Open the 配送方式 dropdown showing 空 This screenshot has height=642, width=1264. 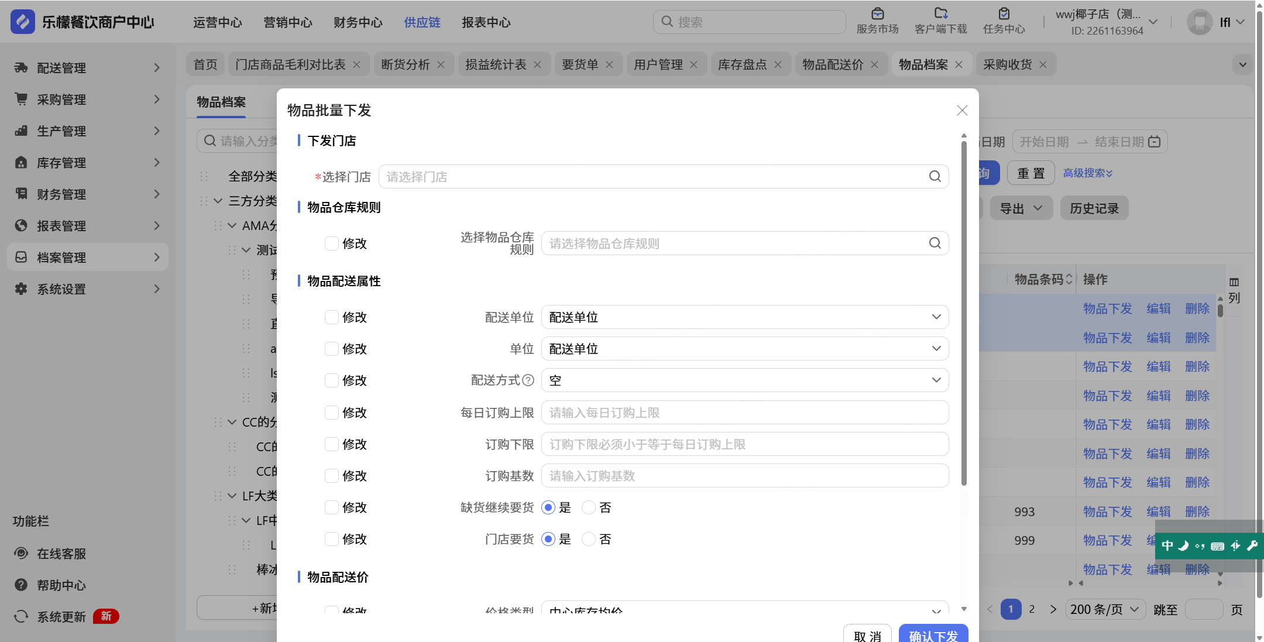744,380
